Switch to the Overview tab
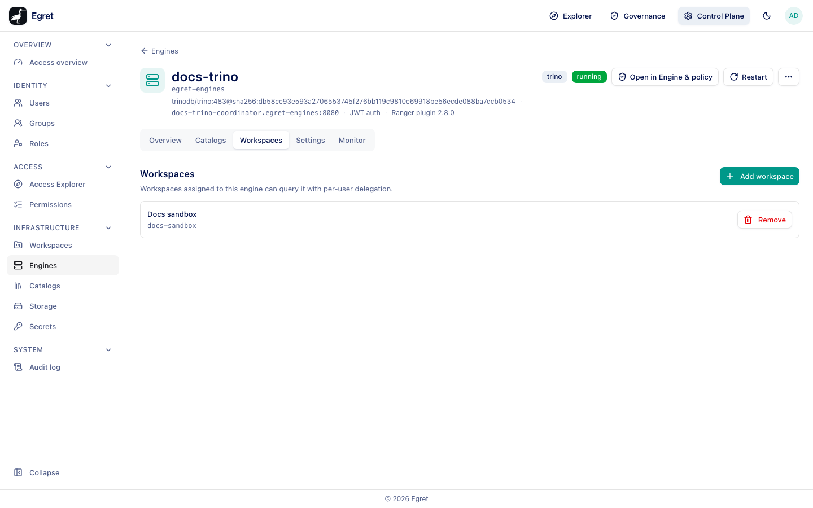The height and width of the screenshot is (508, 813). click(x=165, y=140)
